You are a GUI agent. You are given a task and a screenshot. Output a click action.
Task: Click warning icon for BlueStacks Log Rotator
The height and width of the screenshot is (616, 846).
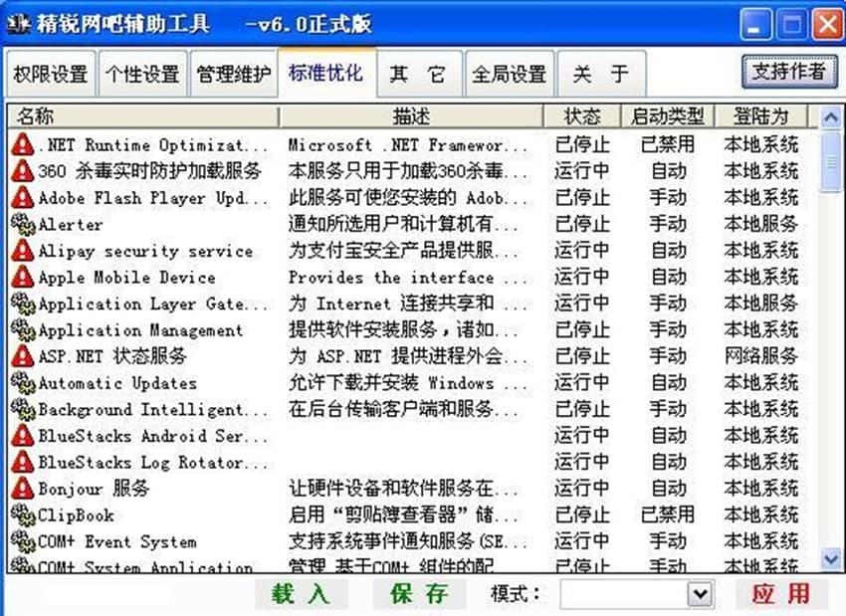[23, 462]
